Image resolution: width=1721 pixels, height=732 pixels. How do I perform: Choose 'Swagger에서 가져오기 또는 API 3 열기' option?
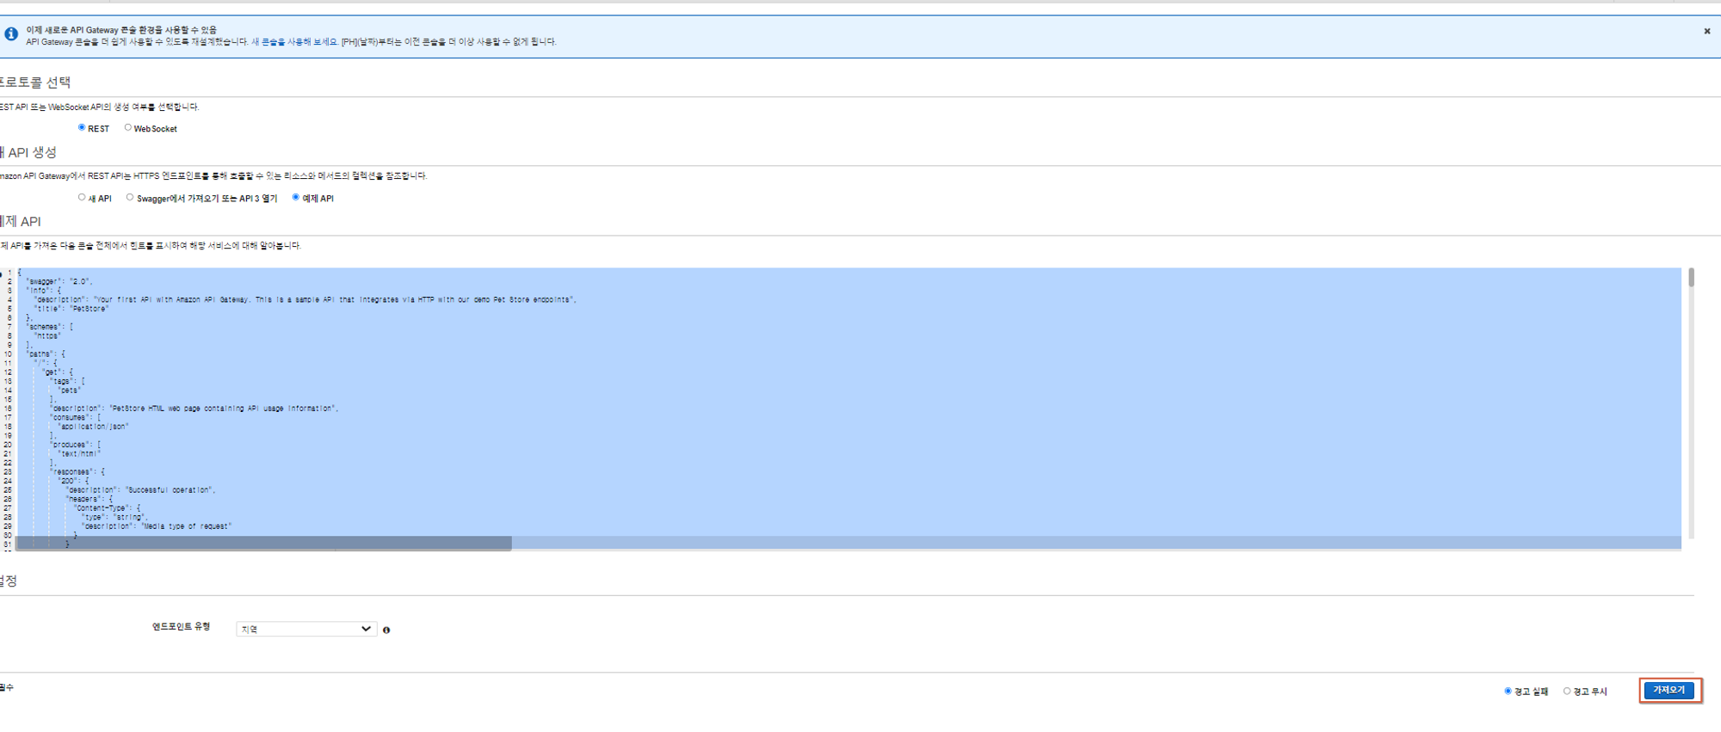coord(130,197)
